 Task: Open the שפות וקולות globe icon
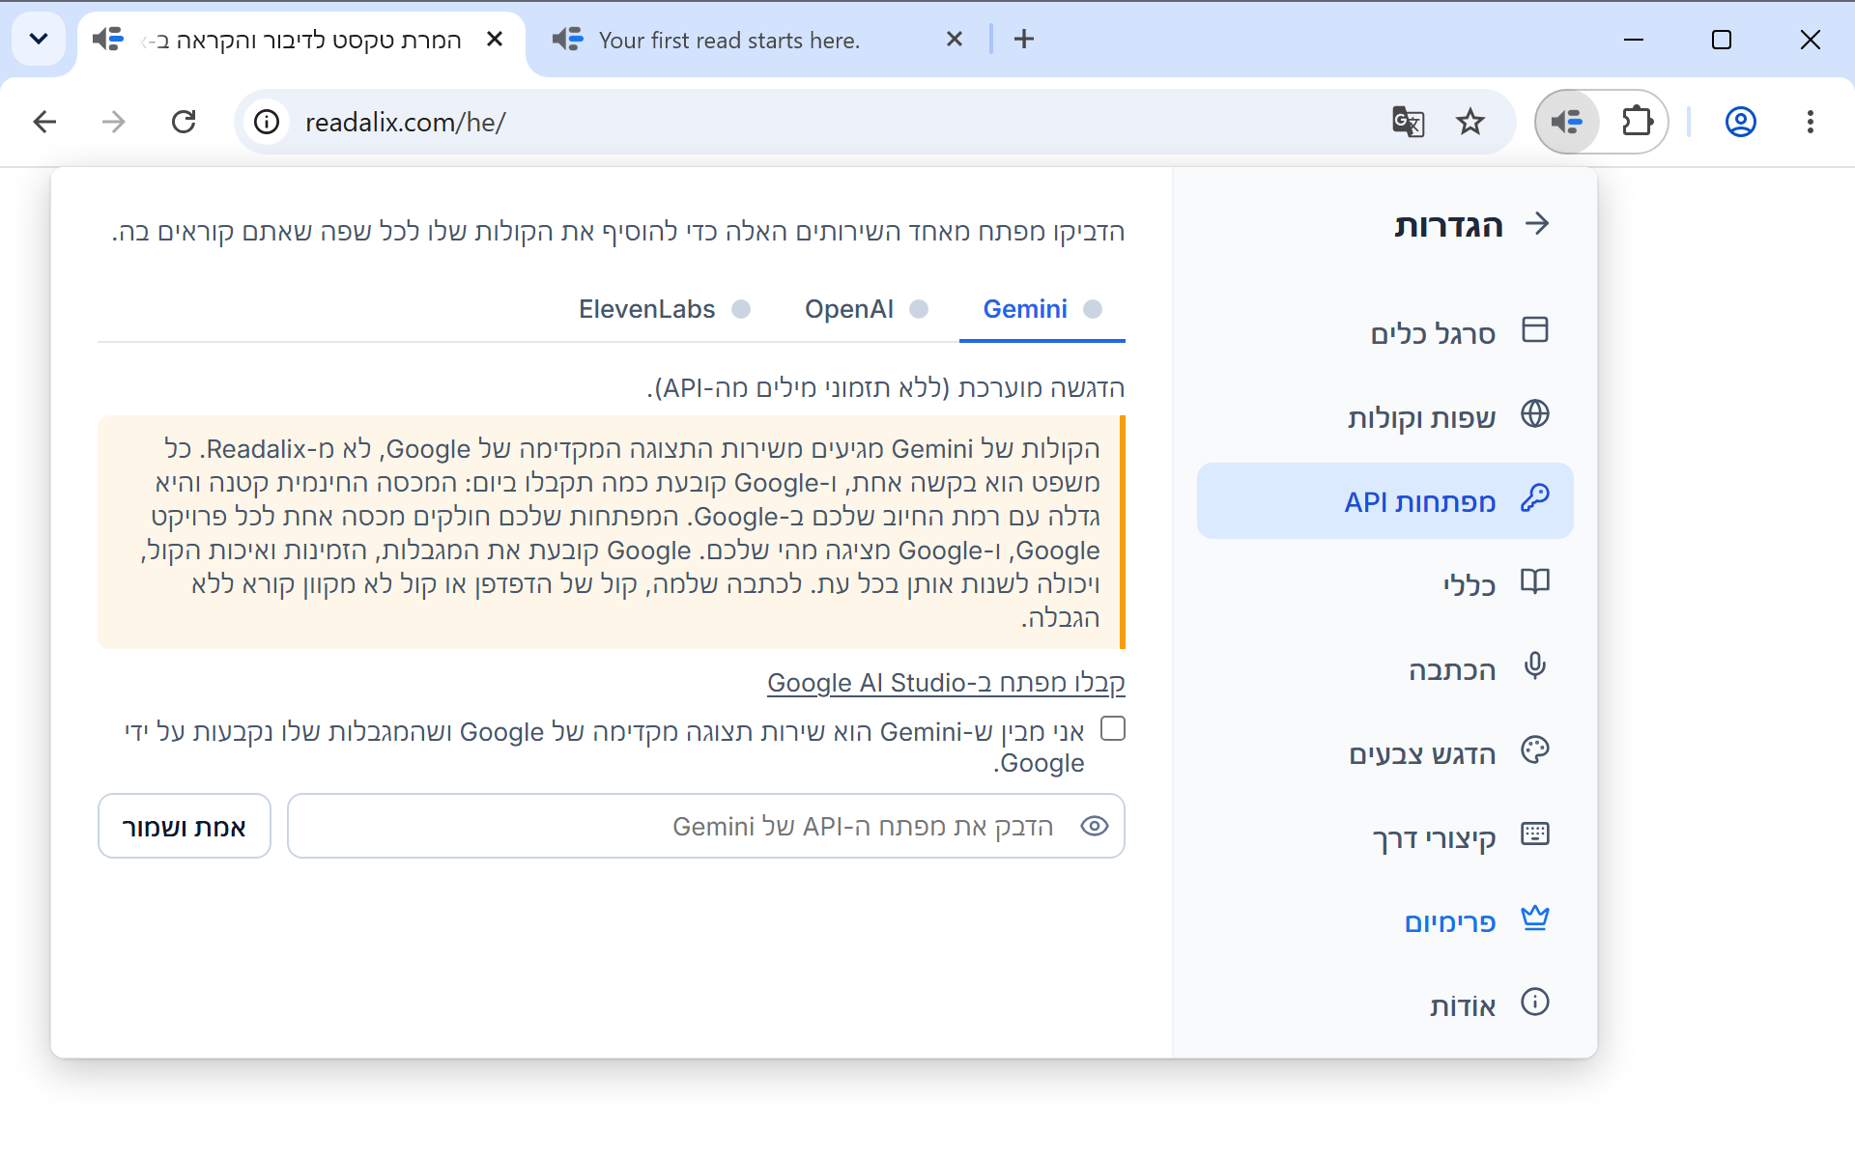point(1534,413)
